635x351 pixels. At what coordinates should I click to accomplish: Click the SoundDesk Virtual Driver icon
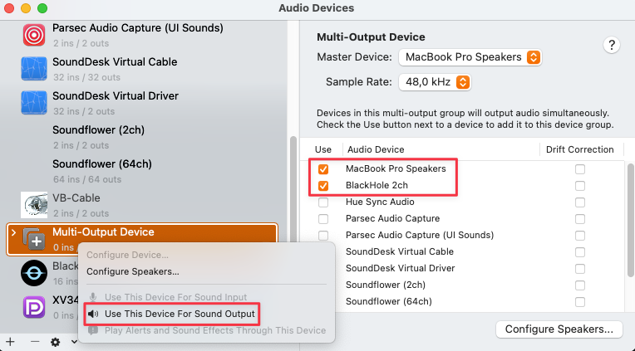point(34,103)
